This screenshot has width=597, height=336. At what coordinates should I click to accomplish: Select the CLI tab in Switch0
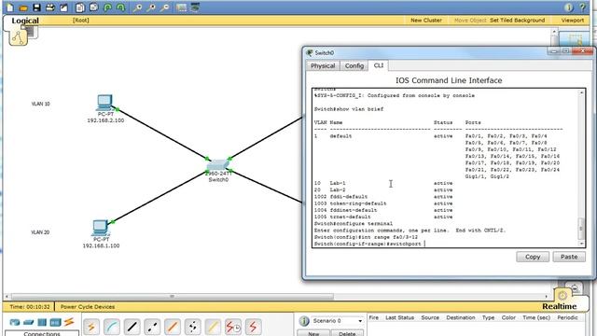pyautogui.click(x=378, y=65)
